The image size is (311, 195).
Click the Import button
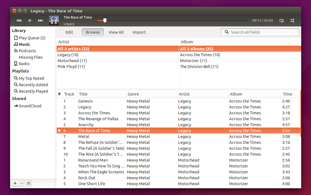(139, 32)
